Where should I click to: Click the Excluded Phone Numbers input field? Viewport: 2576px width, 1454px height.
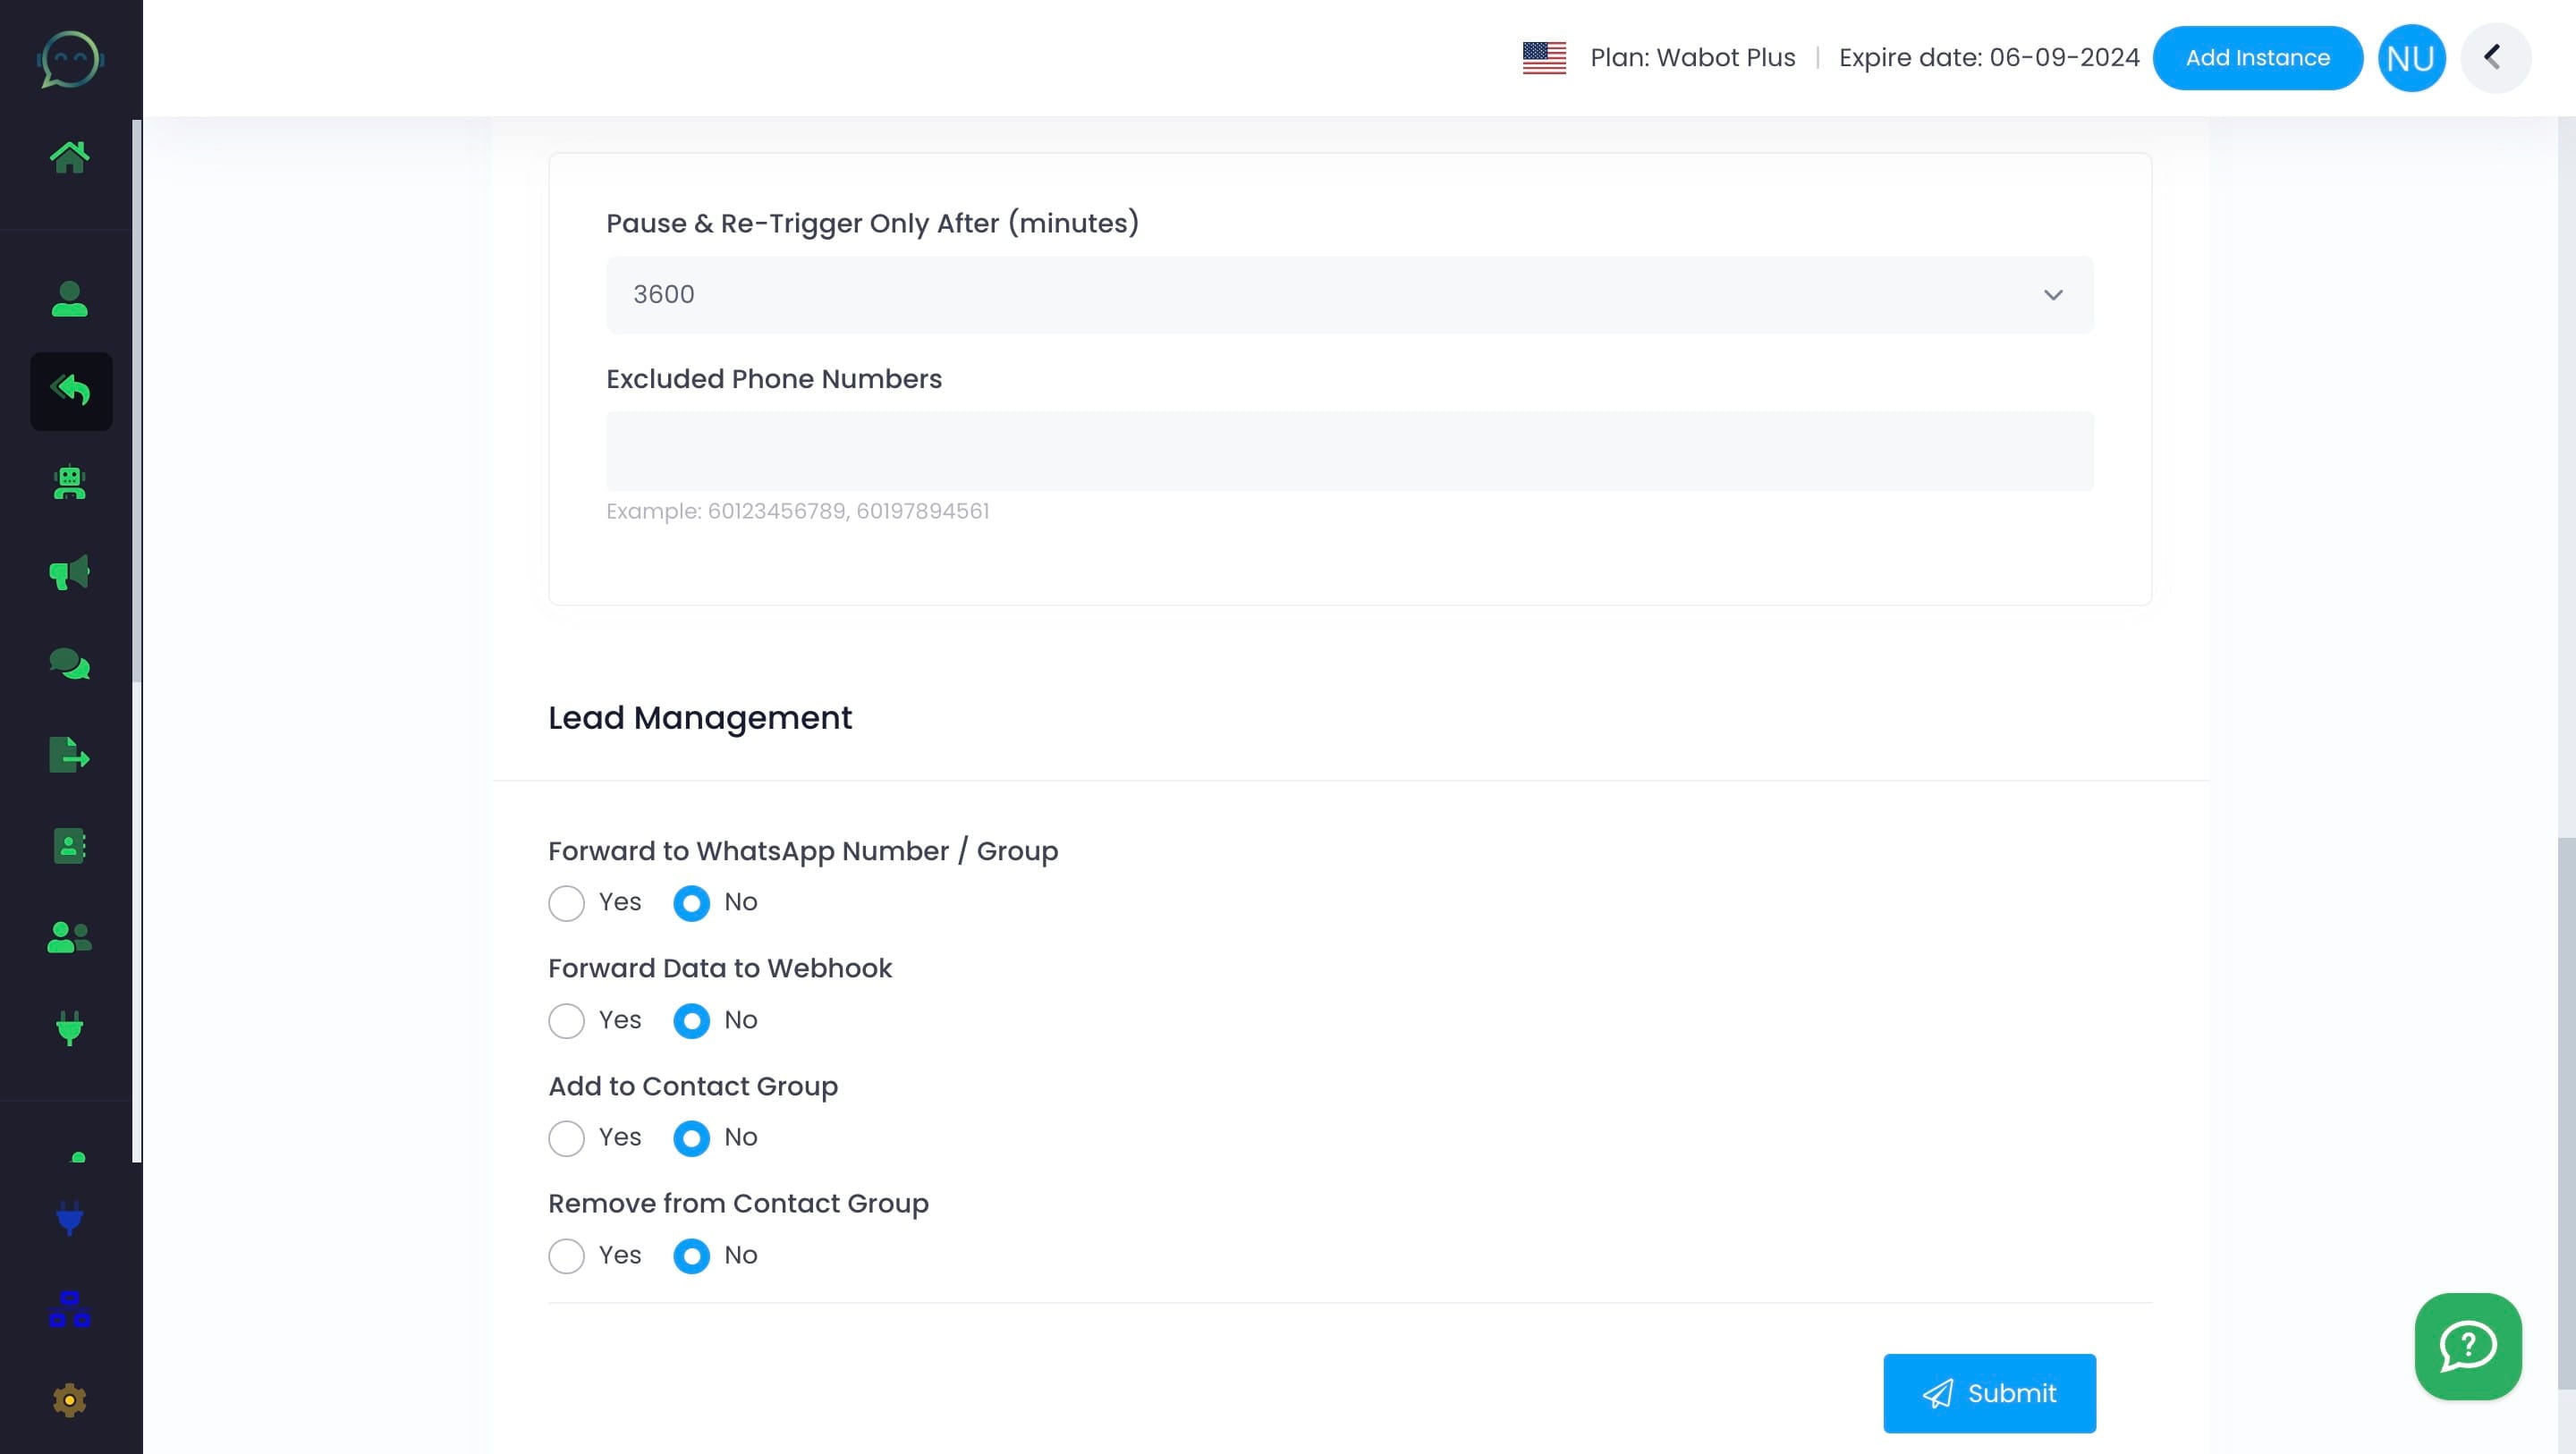coord(1349,451)
